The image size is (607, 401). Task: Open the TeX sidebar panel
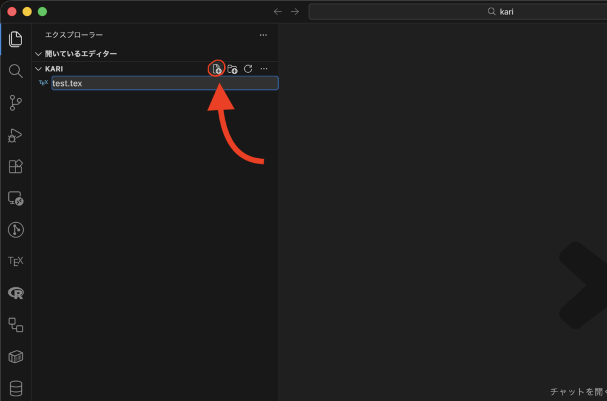pos(15,261)
